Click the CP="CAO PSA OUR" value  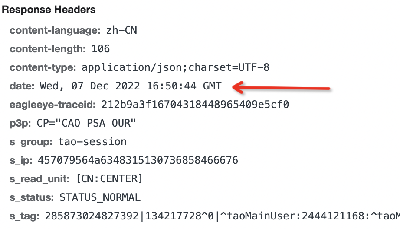(86, 123)
